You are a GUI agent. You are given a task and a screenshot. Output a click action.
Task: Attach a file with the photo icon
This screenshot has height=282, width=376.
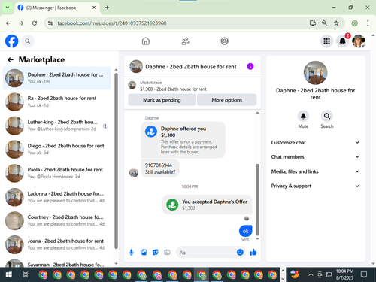144,252
